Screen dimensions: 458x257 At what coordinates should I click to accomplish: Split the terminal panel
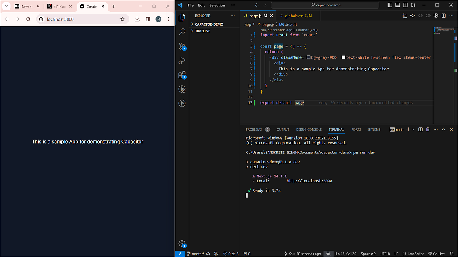click(x=420, y=129)
